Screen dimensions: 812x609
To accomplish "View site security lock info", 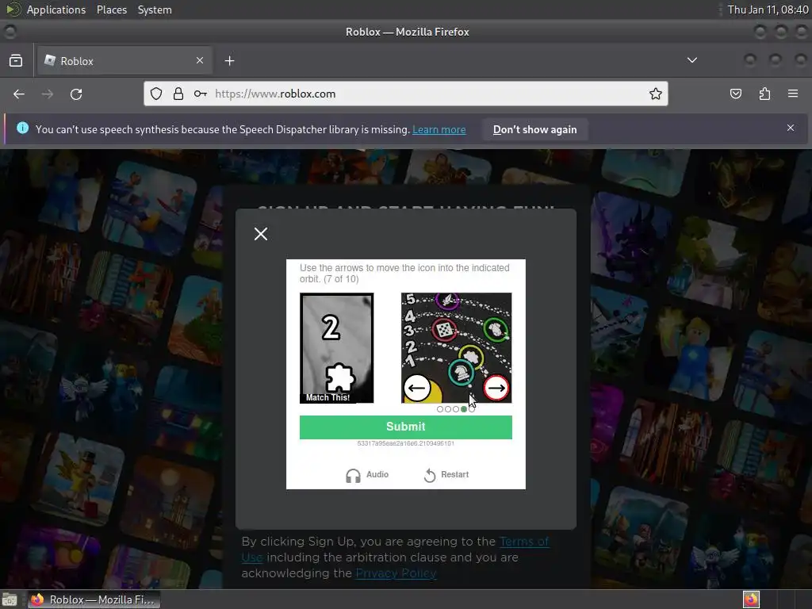I will tap(178, 94).
